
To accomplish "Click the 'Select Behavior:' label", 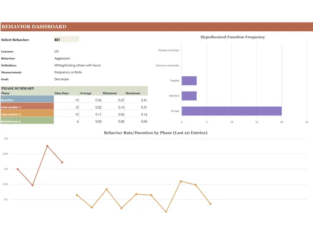I will [x=15, y=40].
